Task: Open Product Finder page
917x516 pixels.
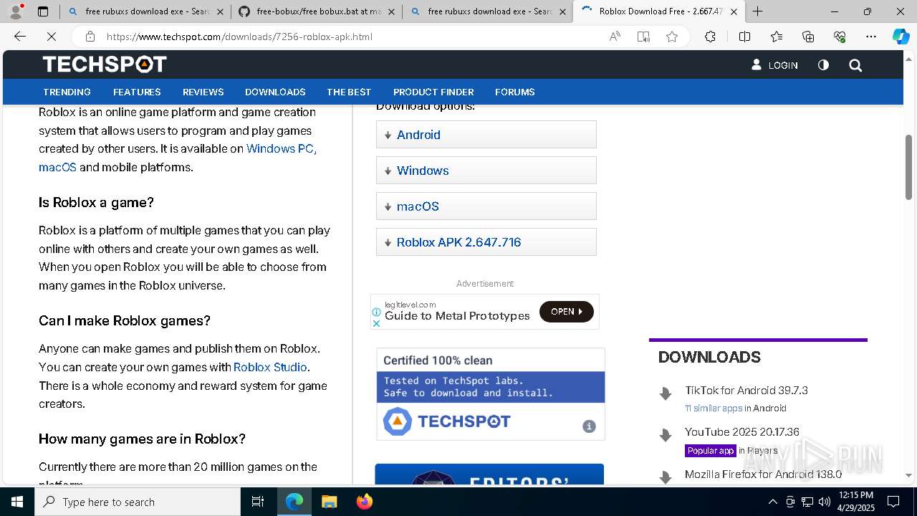Action: 433,92
